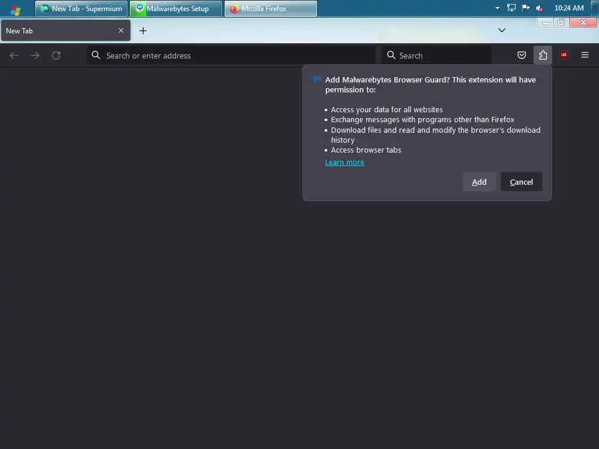Click 'Access browser tabs' permission text

pos(366,150)
